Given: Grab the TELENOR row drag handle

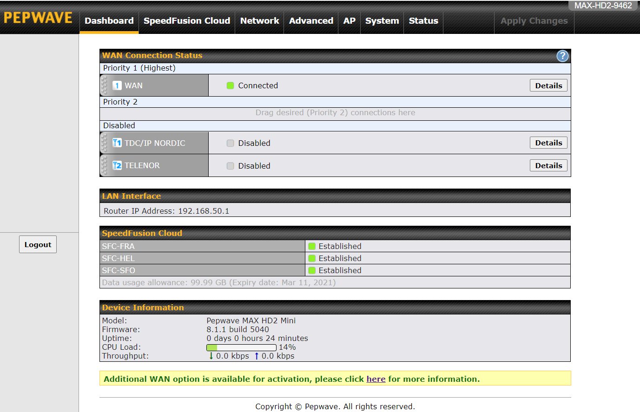Looking at the screenshot, I should click(x=104, y=165).
